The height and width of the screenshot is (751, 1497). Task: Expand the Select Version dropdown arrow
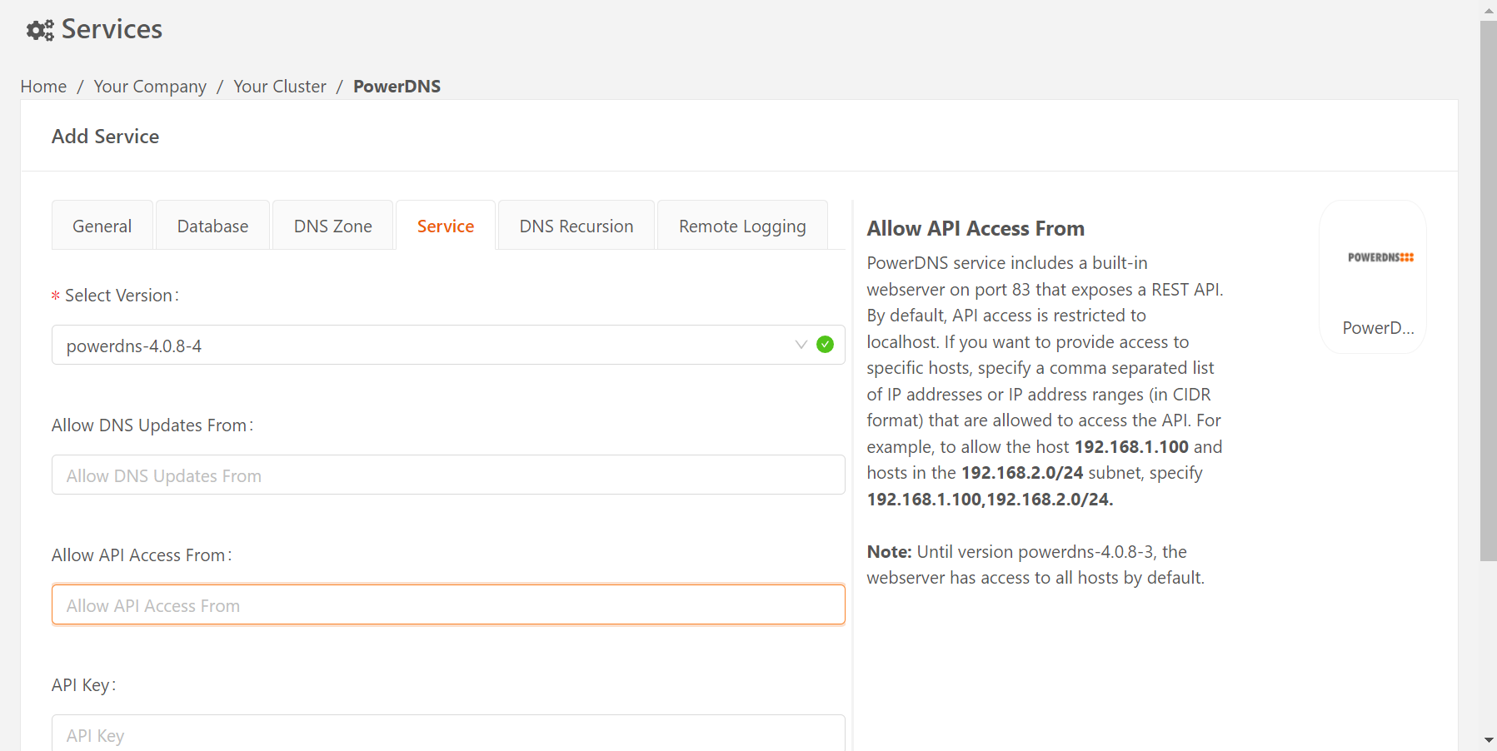point(801,345)
